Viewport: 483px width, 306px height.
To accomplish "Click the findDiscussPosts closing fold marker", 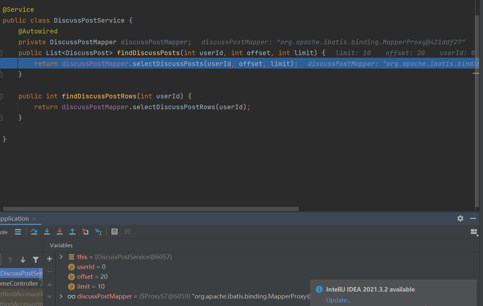I will (1, 74).
